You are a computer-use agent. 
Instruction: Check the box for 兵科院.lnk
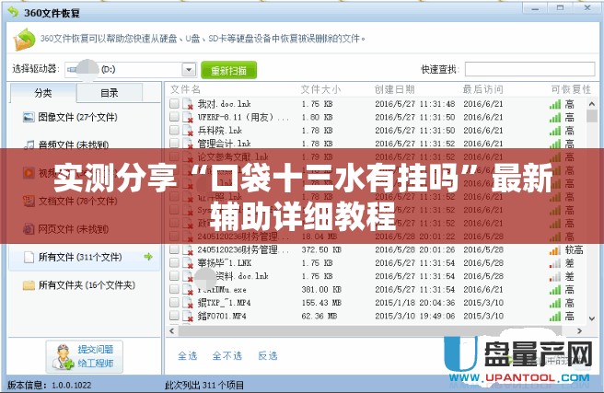(174, 130)
